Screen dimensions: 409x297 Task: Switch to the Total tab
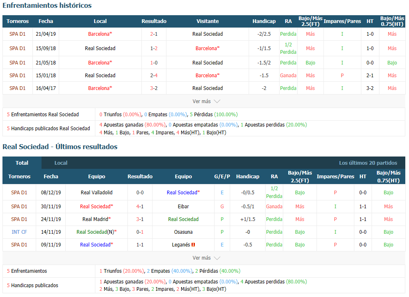click(22, 163)
